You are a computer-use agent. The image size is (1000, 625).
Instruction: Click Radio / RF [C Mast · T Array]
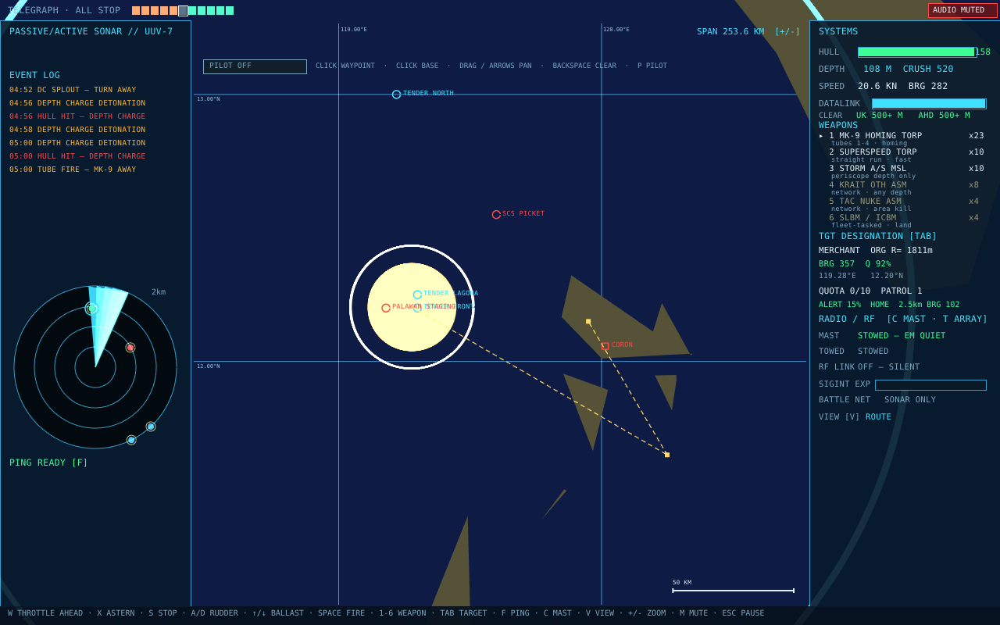tap(903, 319)
